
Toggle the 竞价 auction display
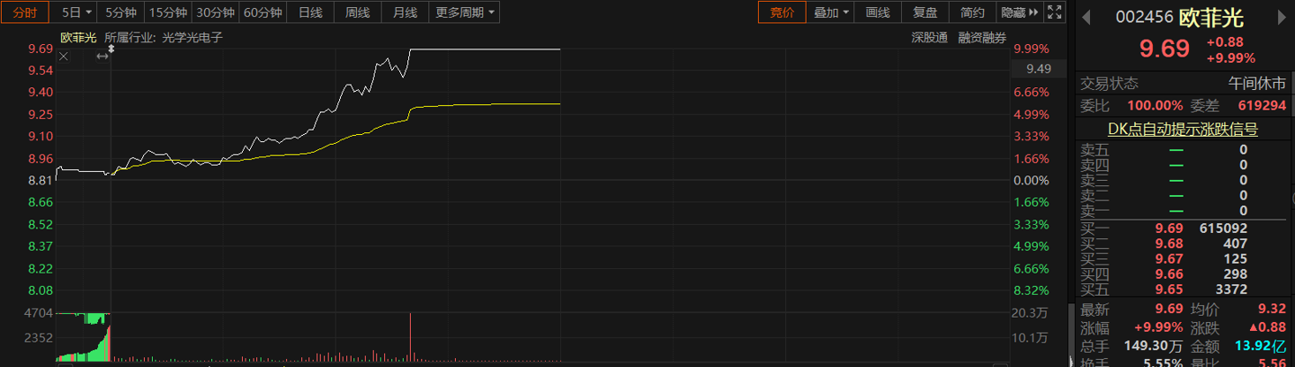pyautogui.click(x=782, y=13)
